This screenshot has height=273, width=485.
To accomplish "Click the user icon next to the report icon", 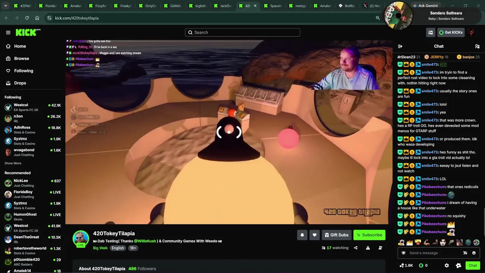I will coord(380,248).
